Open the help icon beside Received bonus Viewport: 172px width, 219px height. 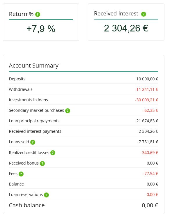pyautogui.click(x=42, y=163)
